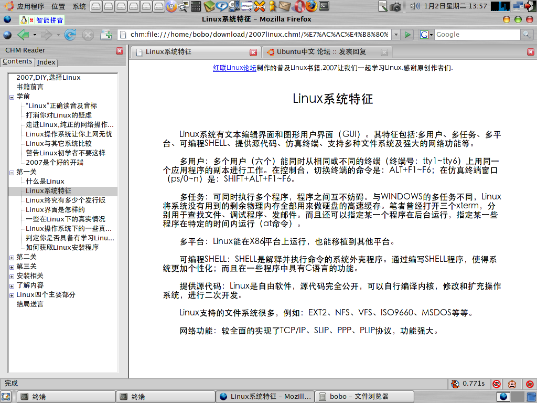Open the system monitor graph applet
The width and height of the screenshot is (537, 403).
pos(500,6)
